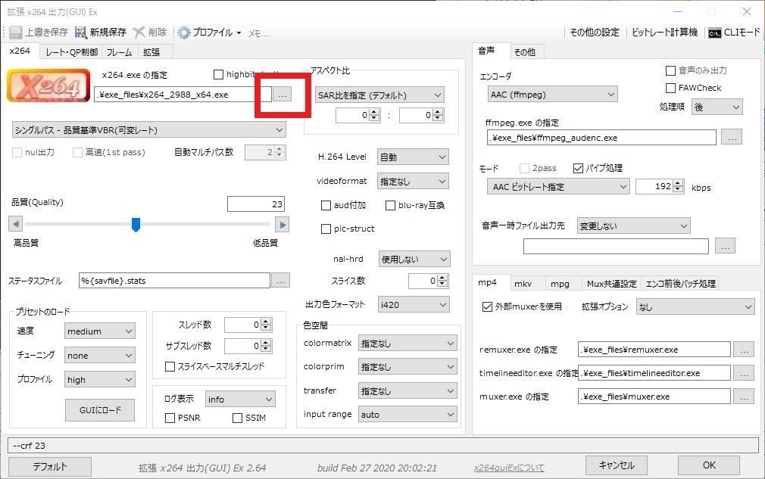Browse for ffmpeg.exe with the ... button

[731, 137]
